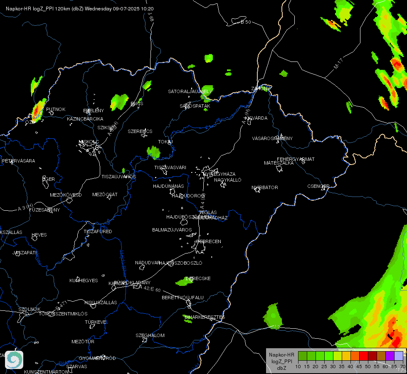Click the NADUDVAR city label
This screenshot has width=407, height=374.
(148, 263)
